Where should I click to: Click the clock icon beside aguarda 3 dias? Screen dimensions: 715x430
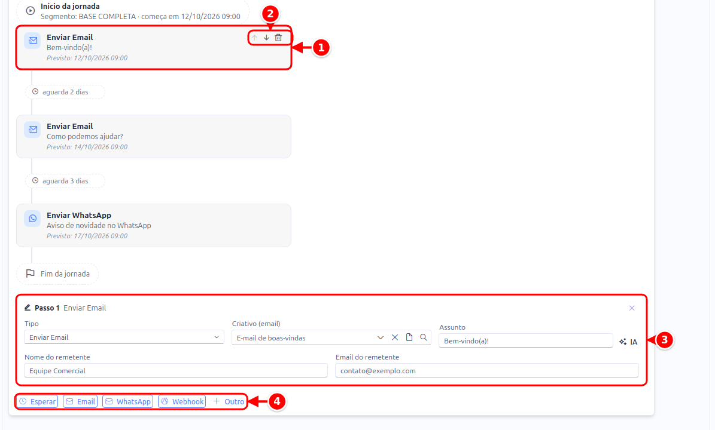35,180
